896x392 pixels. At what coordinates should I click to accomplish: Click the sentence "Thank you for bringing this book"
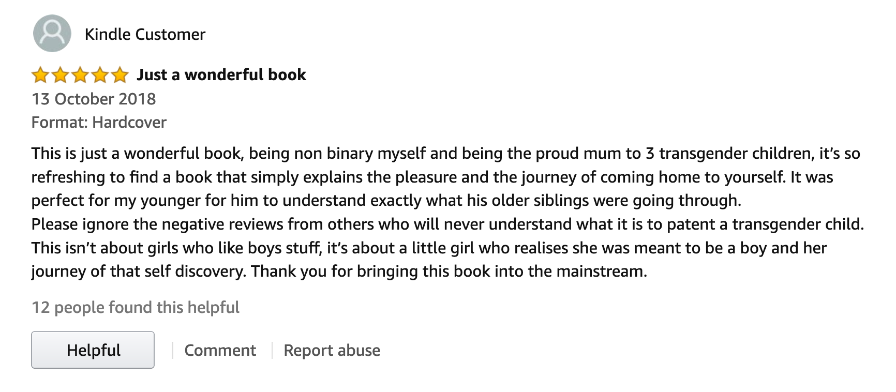(449, 271)
